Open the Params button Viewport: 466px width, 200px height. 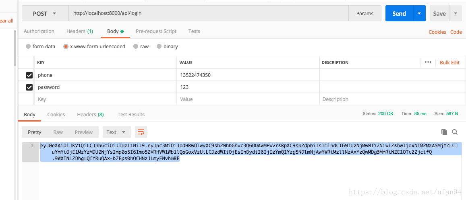pyautogui.click(x=365, y=13)
